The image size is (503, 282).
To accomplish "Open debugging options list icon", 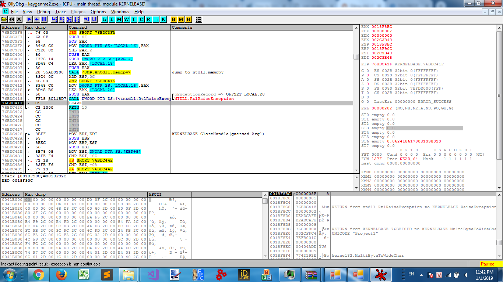I will pyautogui.click(x=199, y=19).
